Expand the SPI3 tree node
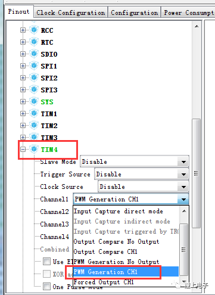 [x=23, y=90]
